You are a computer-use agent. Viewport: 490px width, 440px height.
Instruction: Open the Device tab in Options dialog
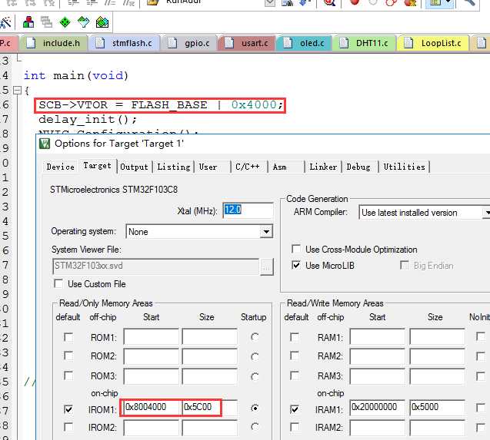[60, 167]
